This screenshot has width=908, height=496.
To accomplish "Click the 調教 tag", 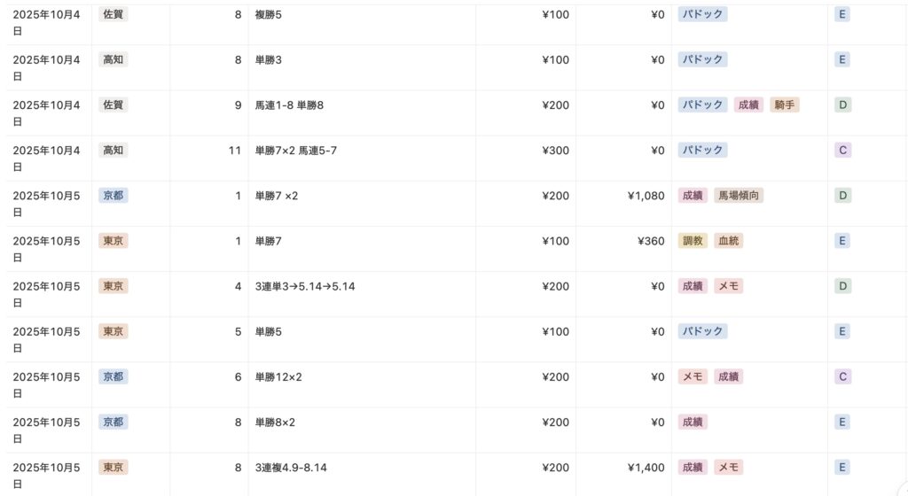I will pyautogui.click(x=693, y=241).
